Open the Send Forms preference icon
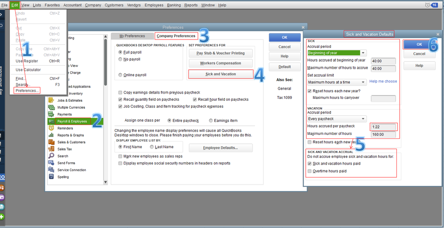 (x=51, y=163)
